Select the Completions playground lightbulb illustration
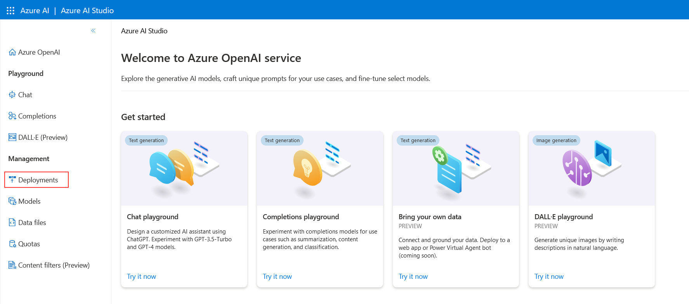 coord(307,168)
